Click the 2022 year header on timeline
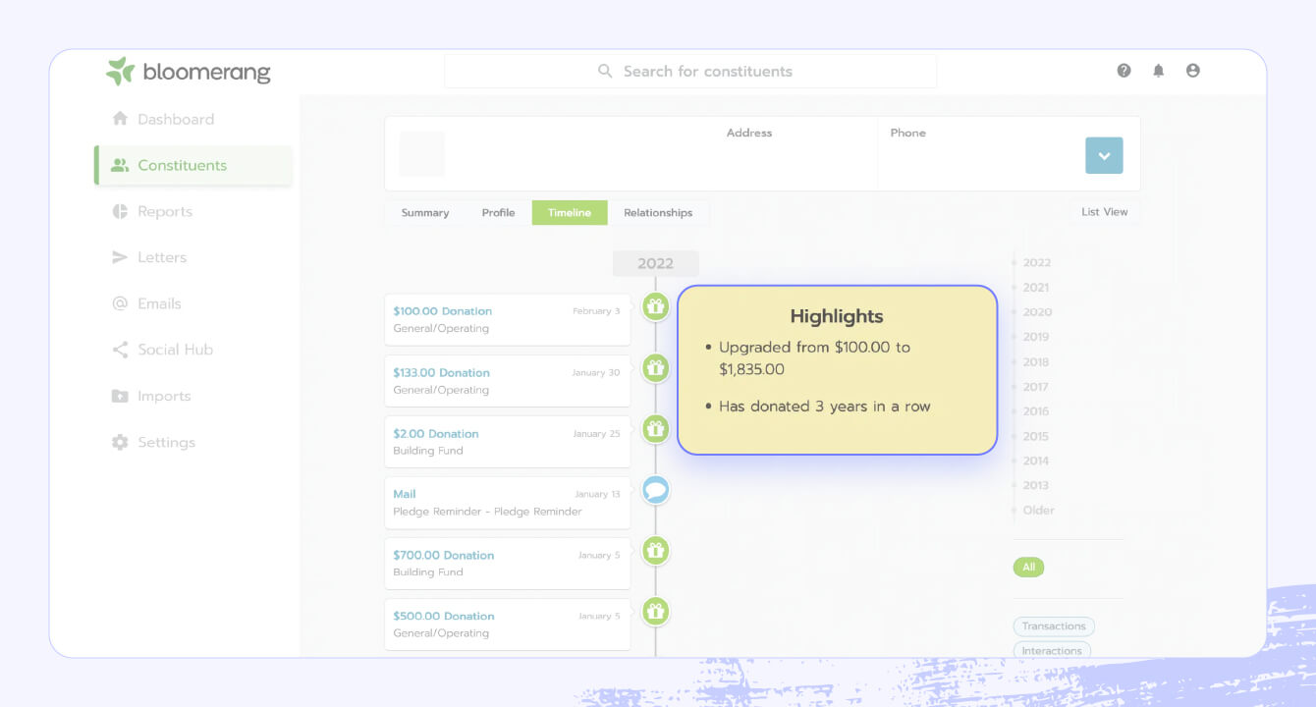The image size is (1316, 707). tap(656, 263)
